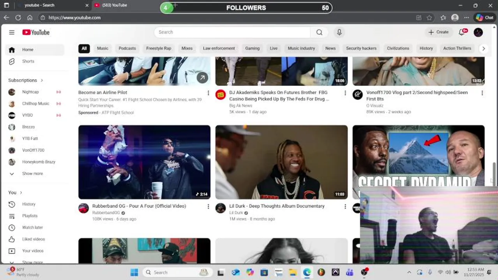Viewport: 498px width, 280px height.
Task: Open options menu for DJ Akademiks video
Action: click(345, 93)
